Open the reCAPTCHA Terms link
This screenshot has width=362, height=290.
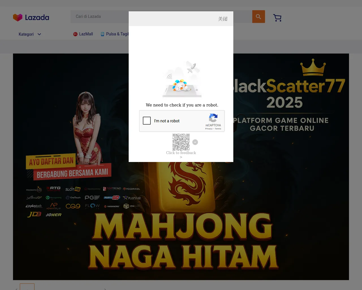[x=218, y=129]
